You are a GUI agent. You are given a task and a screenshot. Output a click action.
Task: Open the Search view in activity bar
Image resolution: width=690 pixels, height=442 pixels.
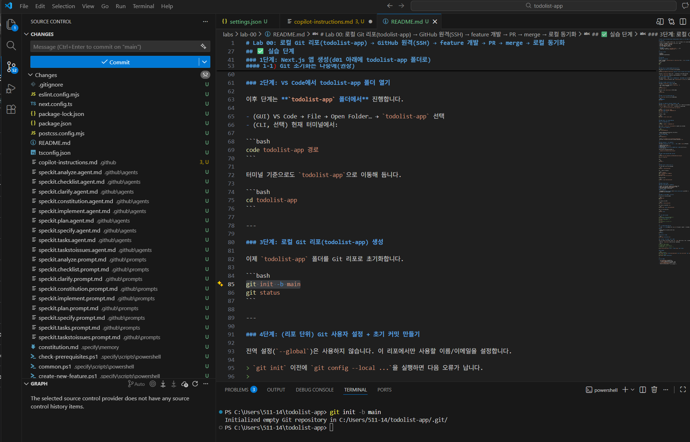[11, 46]
